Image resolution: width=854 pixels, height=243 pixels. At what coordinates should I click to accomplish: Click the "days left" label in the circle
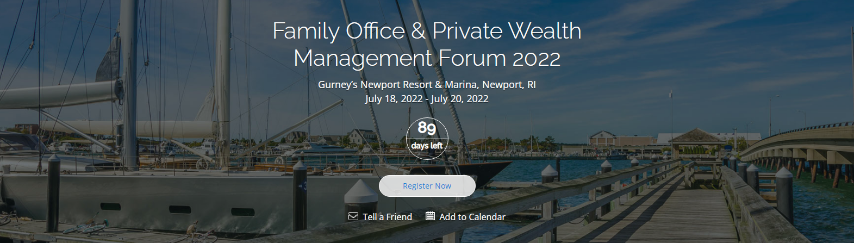(x=427, y=146)
